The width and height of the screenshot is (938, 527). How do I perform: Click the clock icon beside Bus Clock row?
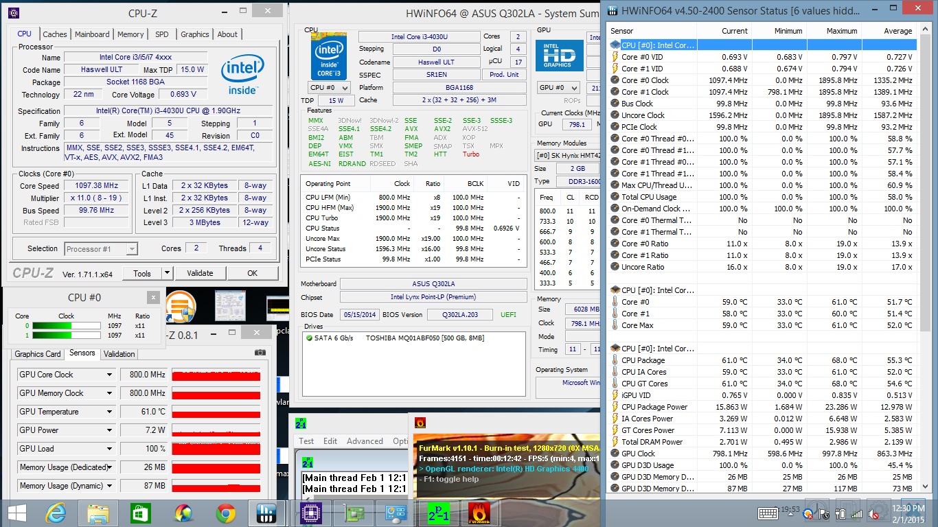[x=615, y=104]
